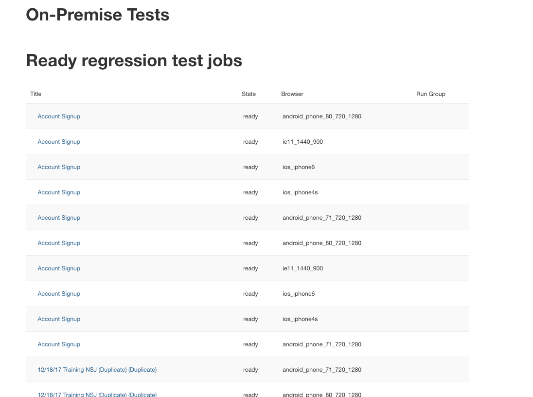Click the On-Premise Tests page heading
533x397 pixels.
pos(97,15)
